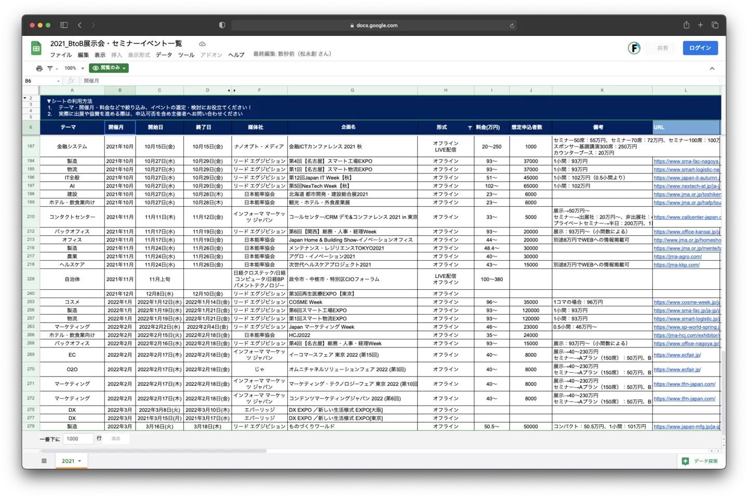The image size is (748, 498).
Task: Click the 追加 add rows button
Action: tap(116, 439)
